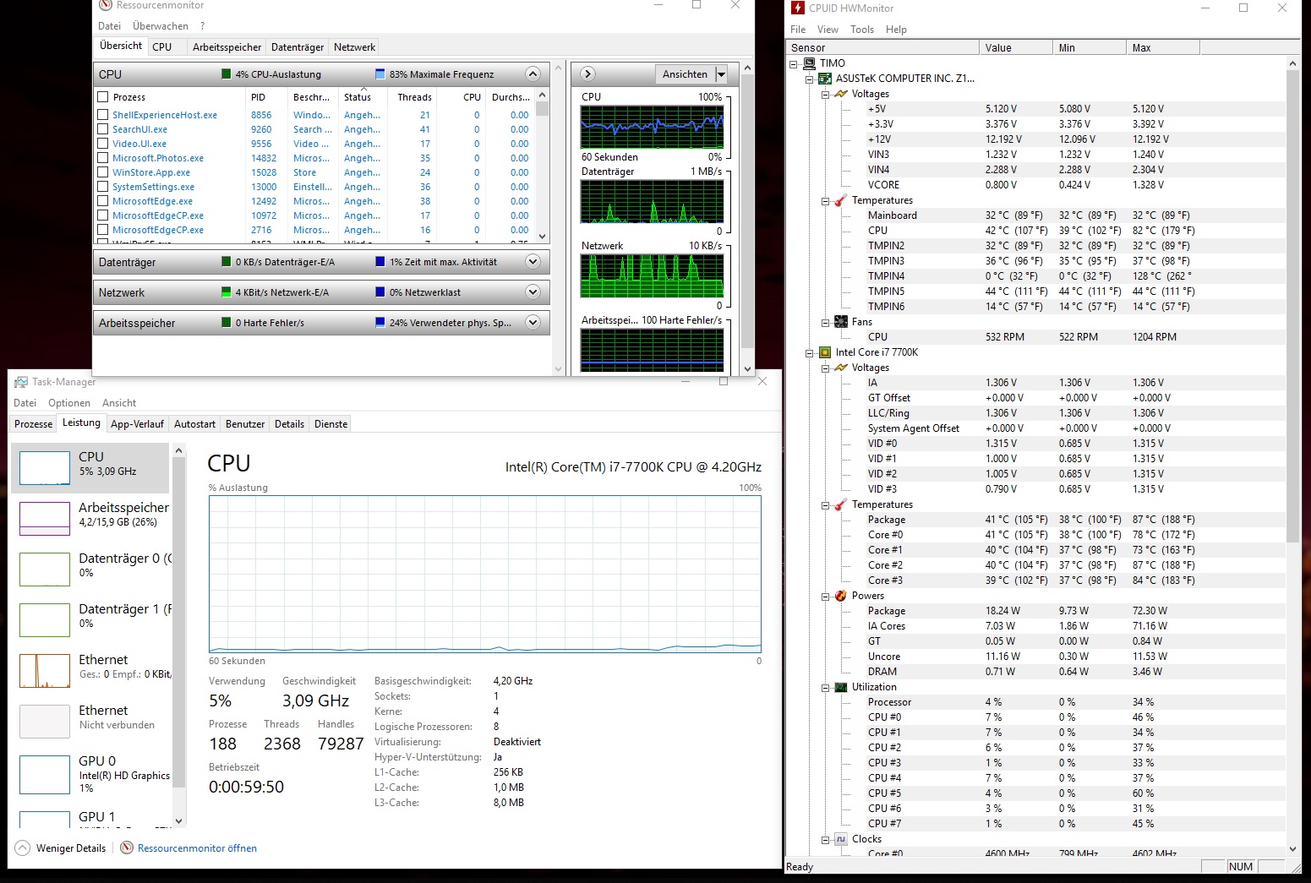1311x883 pixels.
Task: Click the Ressourcenmonitor icon beside the öffnen link
Action: pos(127,848)
